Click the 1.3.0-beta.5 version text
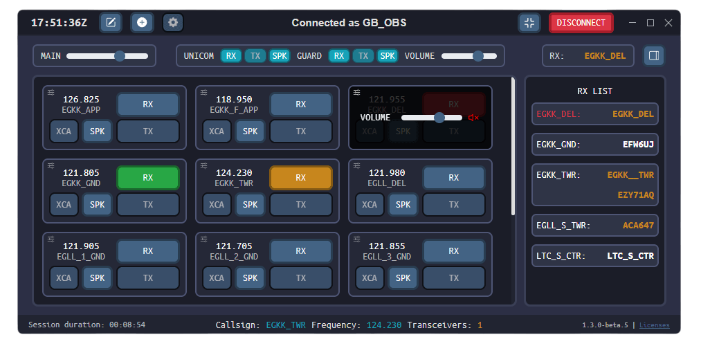The width and height of the screenshot is (701, 346). (606, 325)
